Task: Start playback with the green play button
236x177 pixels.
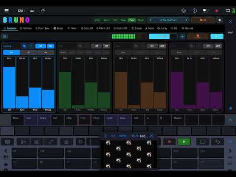Action: [x=184, y=142]
